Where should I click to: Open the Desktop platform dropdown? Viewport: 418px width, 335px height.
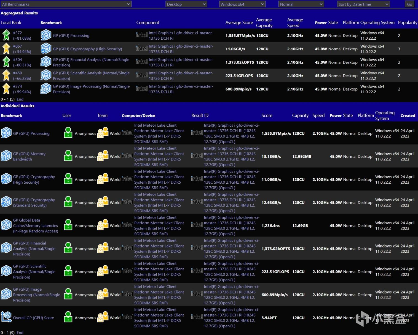186,4
